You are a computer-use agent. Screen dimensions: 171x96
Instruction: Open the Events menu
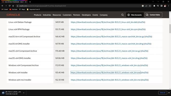coord(95,15)
